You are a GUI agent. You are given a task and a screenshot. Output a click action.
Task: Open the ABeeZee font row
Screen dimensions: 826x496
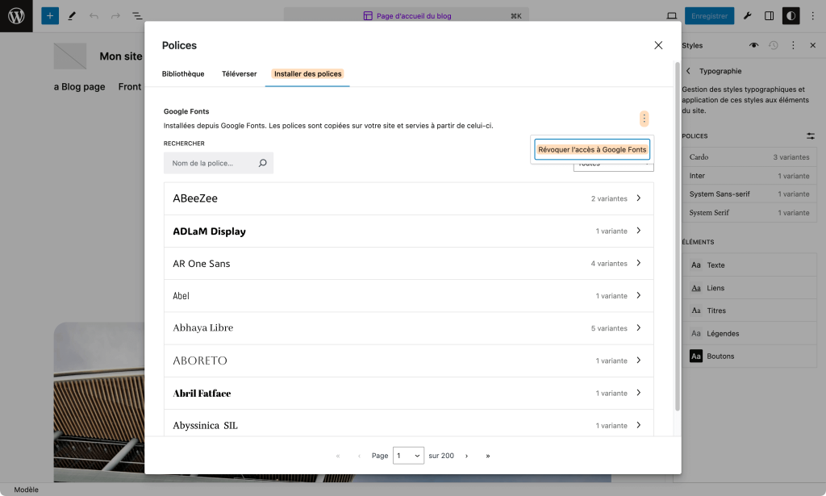pos(409,198)
